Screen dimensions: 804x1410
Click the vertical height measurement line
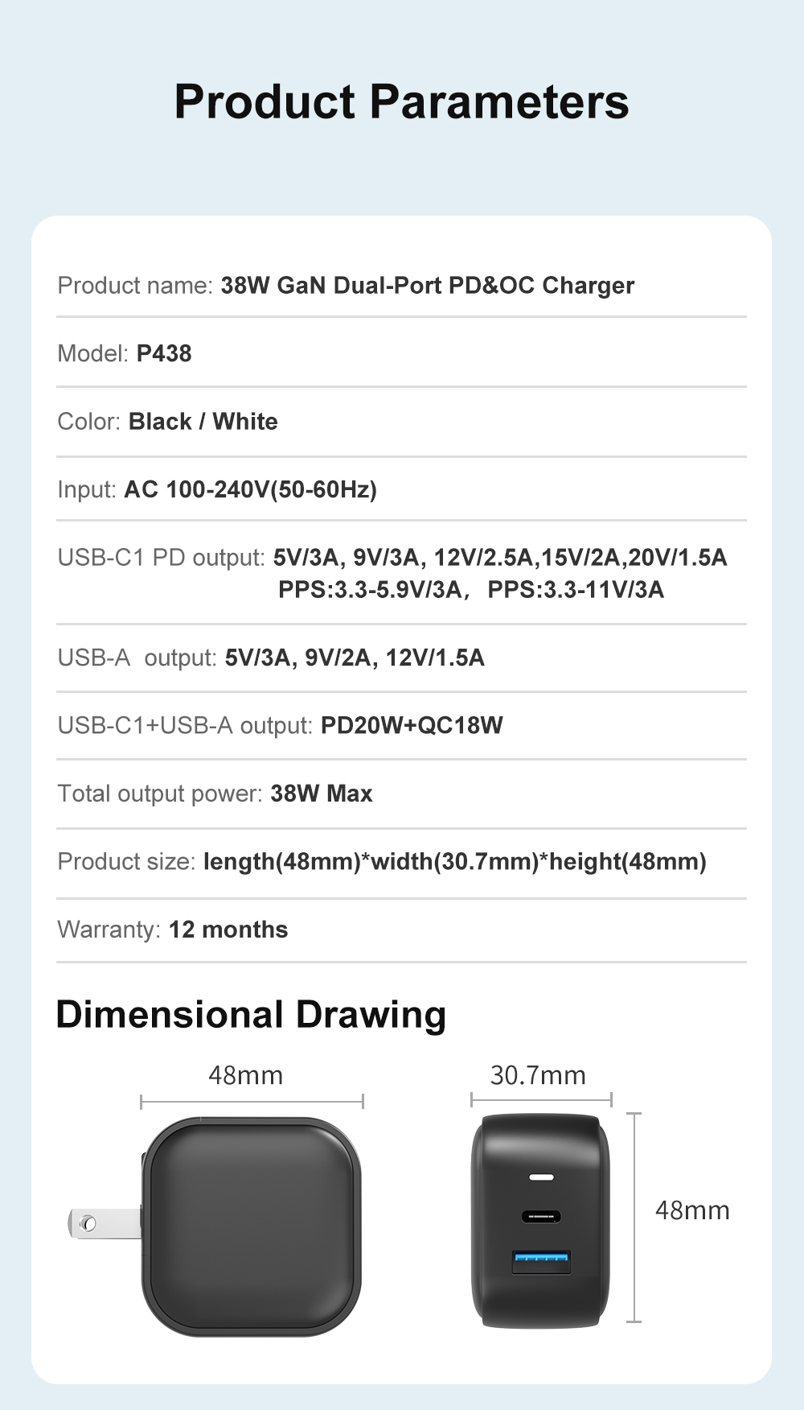(634, 1218)
